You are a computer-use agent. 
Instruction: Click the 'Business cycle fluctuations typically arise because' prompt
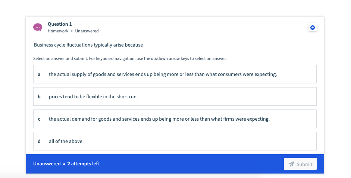(88, 45)
